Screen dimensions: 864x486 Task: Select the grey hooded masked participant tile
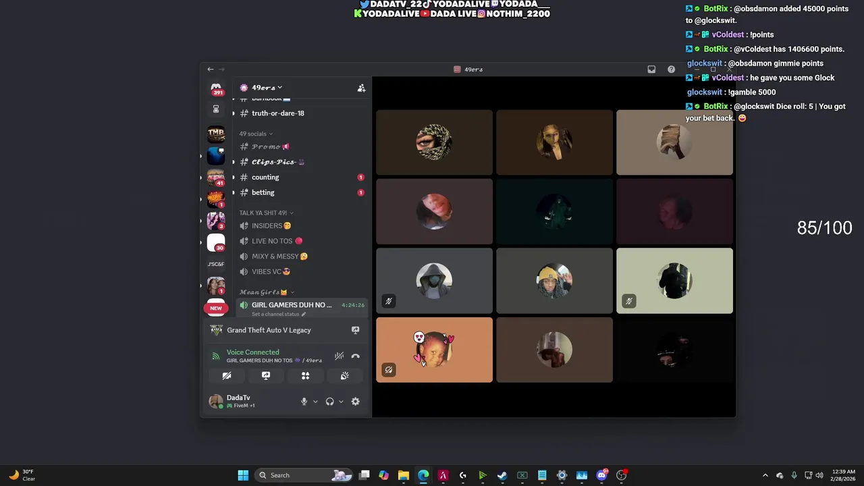[x=434, y=281]
